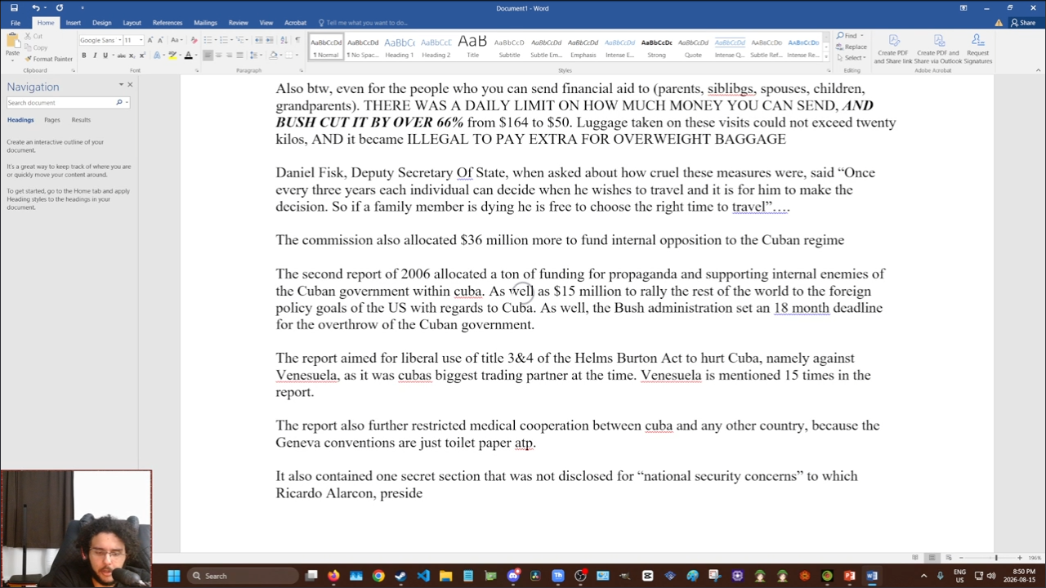1046x588 pixels.
Task: Align paragraph to the right
Action: (229, 56)
